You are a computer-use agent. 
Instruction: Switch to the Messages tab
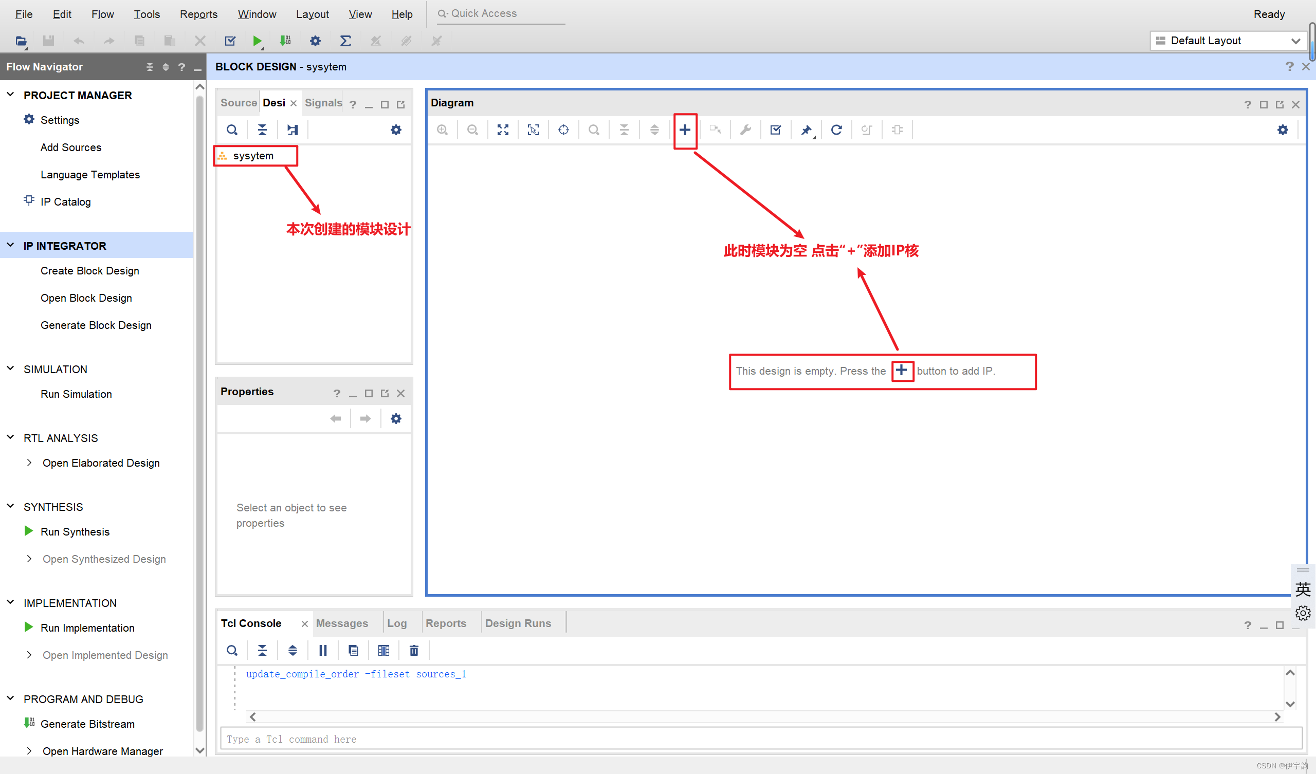[x=342, y=623]
